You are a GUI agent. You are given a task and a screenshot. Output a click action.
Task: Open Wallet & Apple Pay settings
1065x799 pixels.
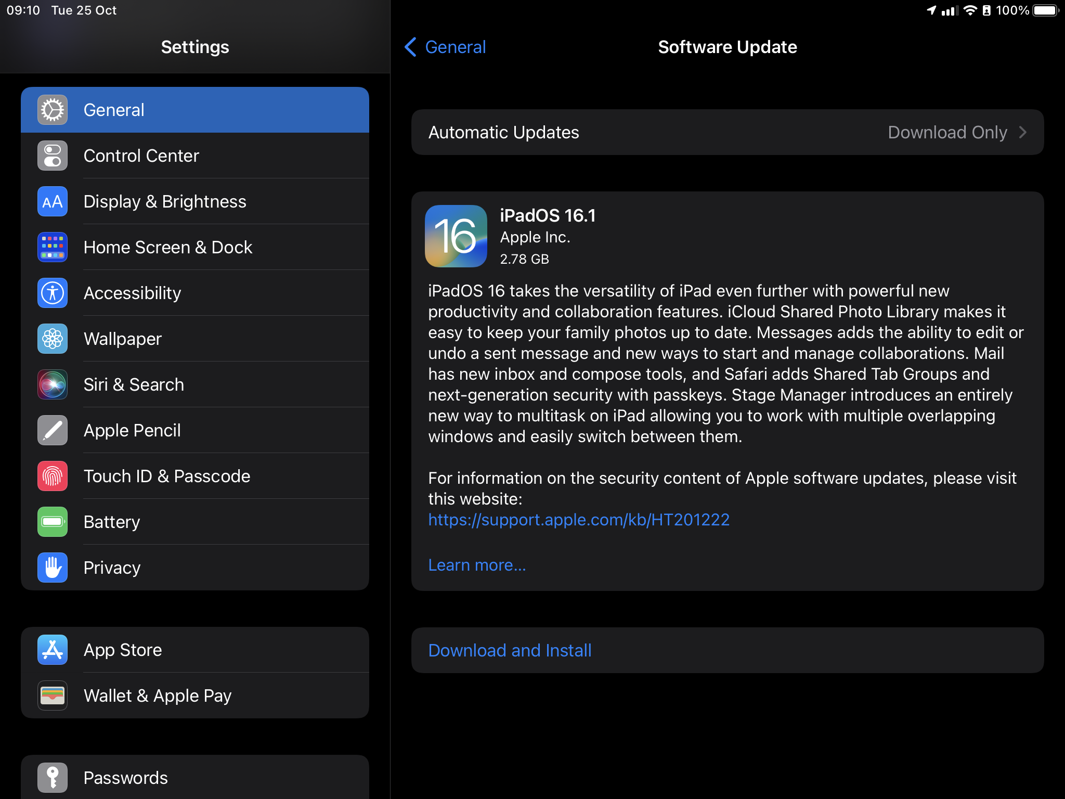(195, 695)
